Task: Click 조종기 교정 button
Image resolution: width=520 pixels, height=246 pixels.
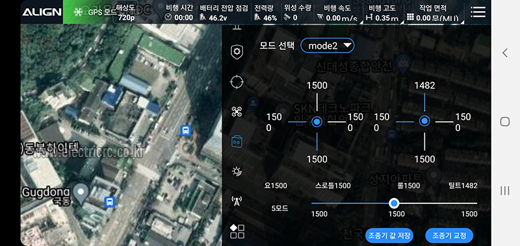Action: point(449,236)
